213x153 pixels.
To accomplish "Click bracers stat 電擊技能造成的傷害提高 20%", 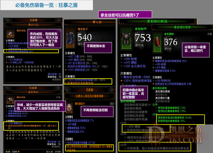I will [x=171, y=61].
